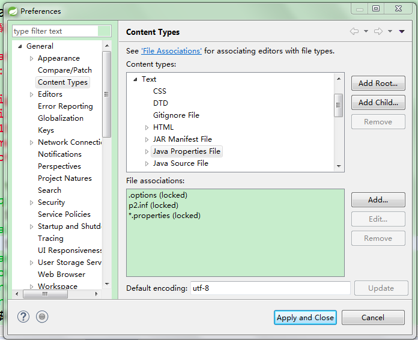Click the oomph preference recorder icon
The height and width of the screenshot is (340, 418).
[x=41, y=317]
